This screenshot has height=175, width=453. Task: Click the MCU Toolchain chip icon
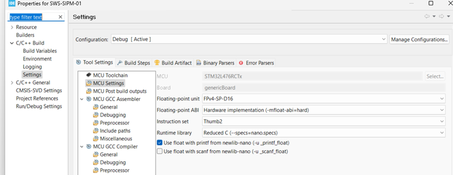[x=88, y=75]
